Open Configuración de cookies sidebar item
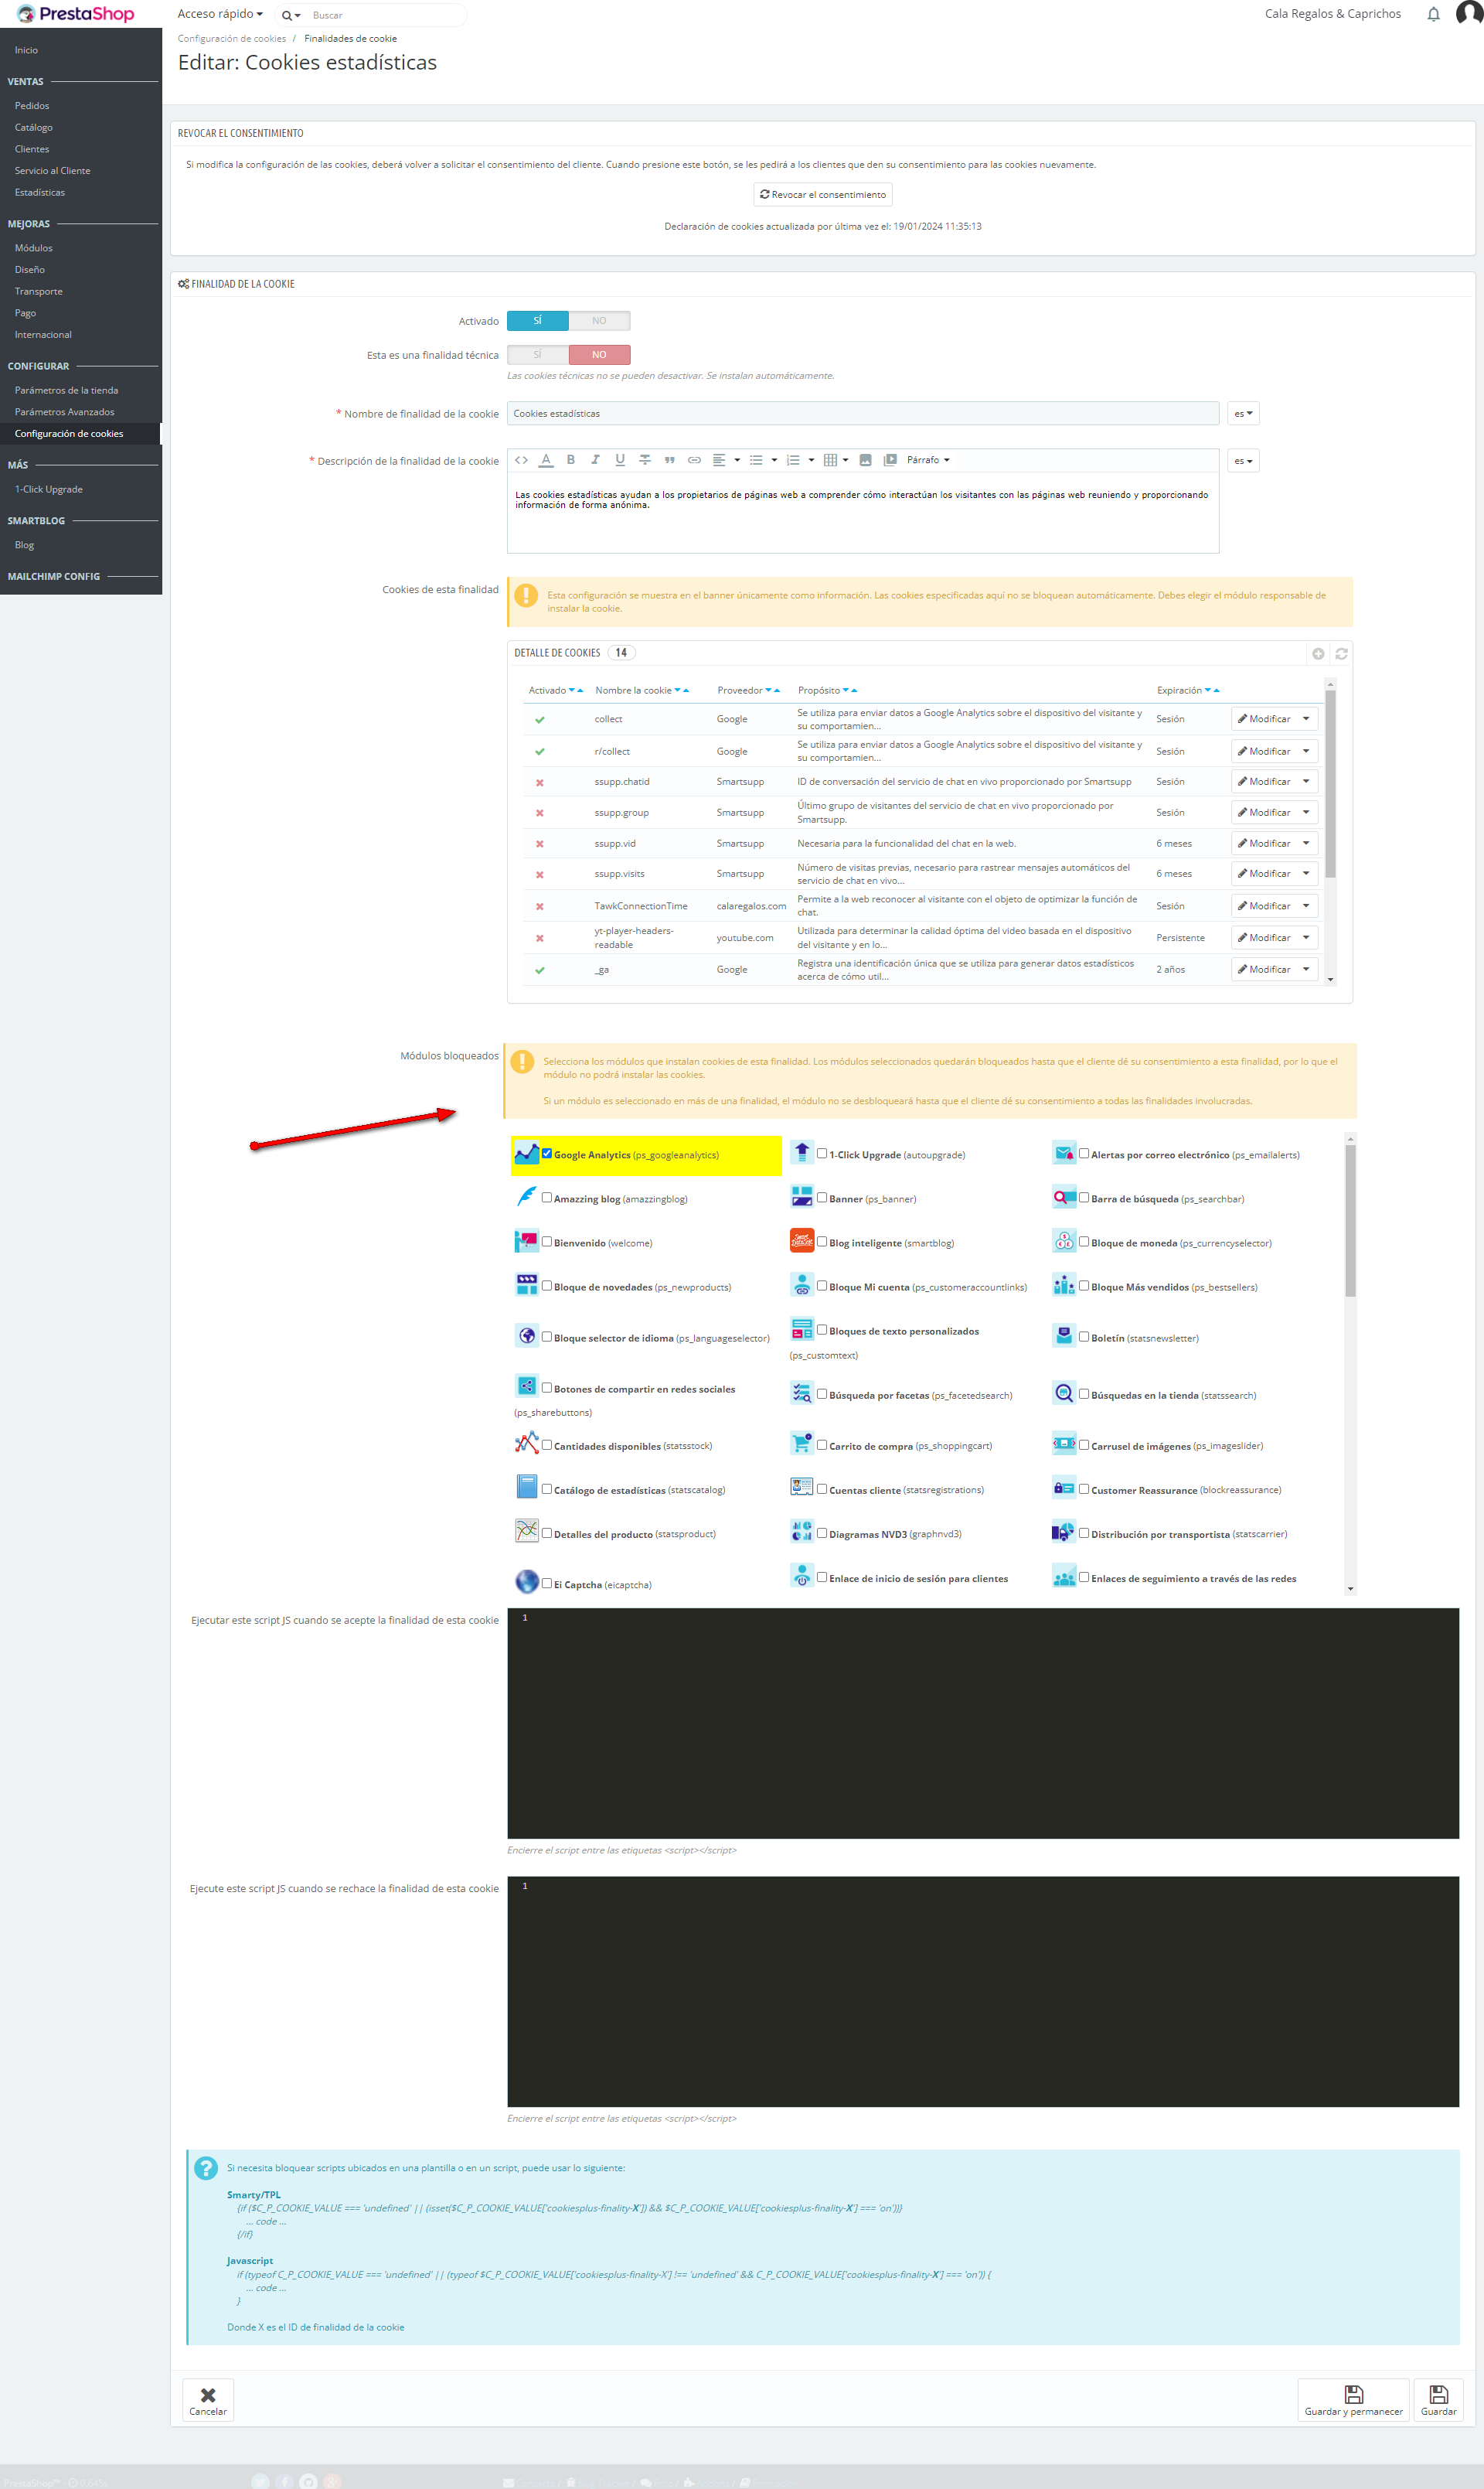The height and width of the screenshot is (2489, 1484). tap(69, 435)
